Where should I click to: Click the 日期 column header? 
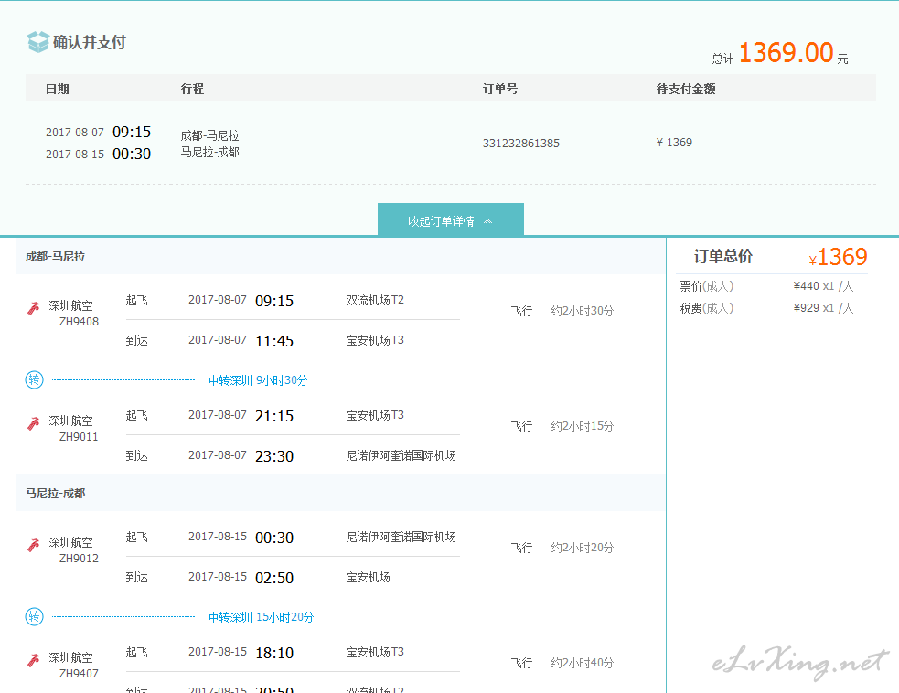(x=58, y=89)
